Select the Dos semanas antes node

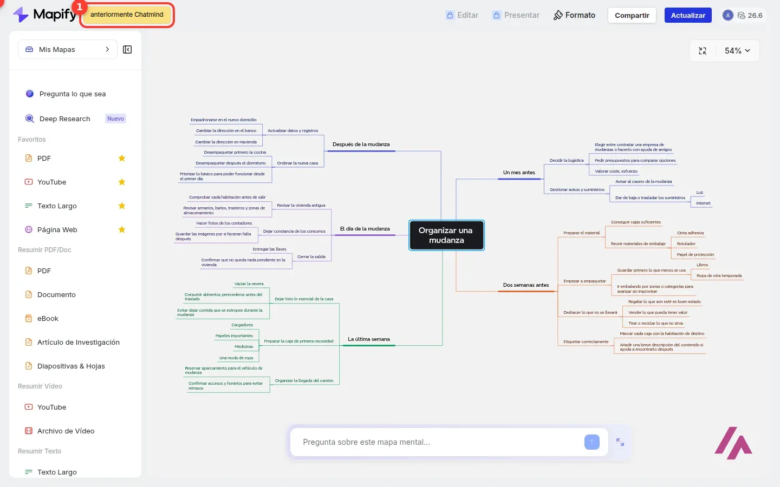click(x=526, y=285)
